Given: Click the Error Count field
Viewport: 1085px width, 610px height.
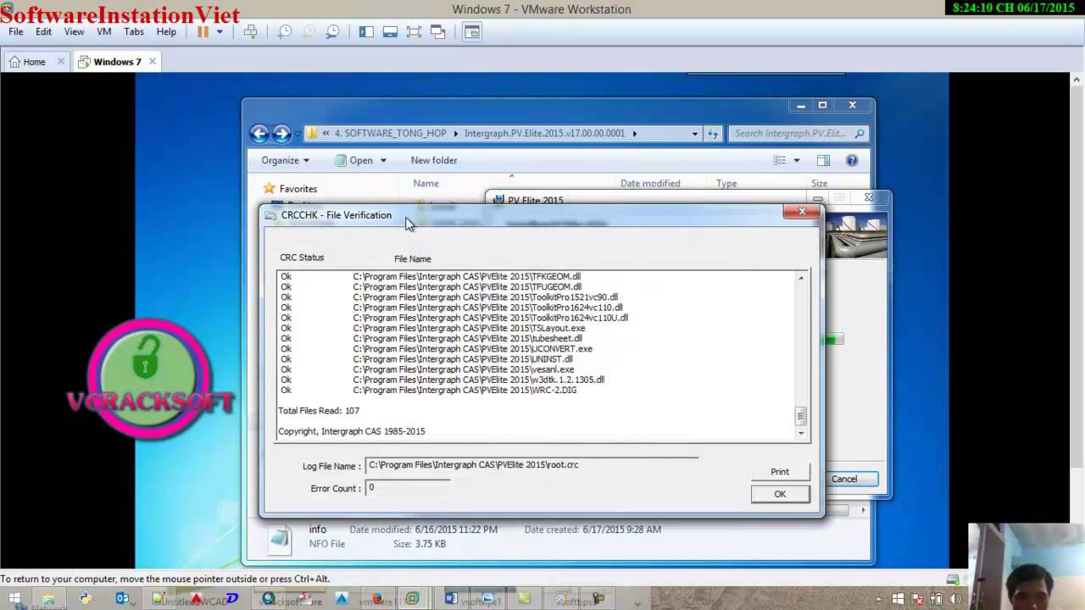Looking at the screenshot, I should 408,488.
